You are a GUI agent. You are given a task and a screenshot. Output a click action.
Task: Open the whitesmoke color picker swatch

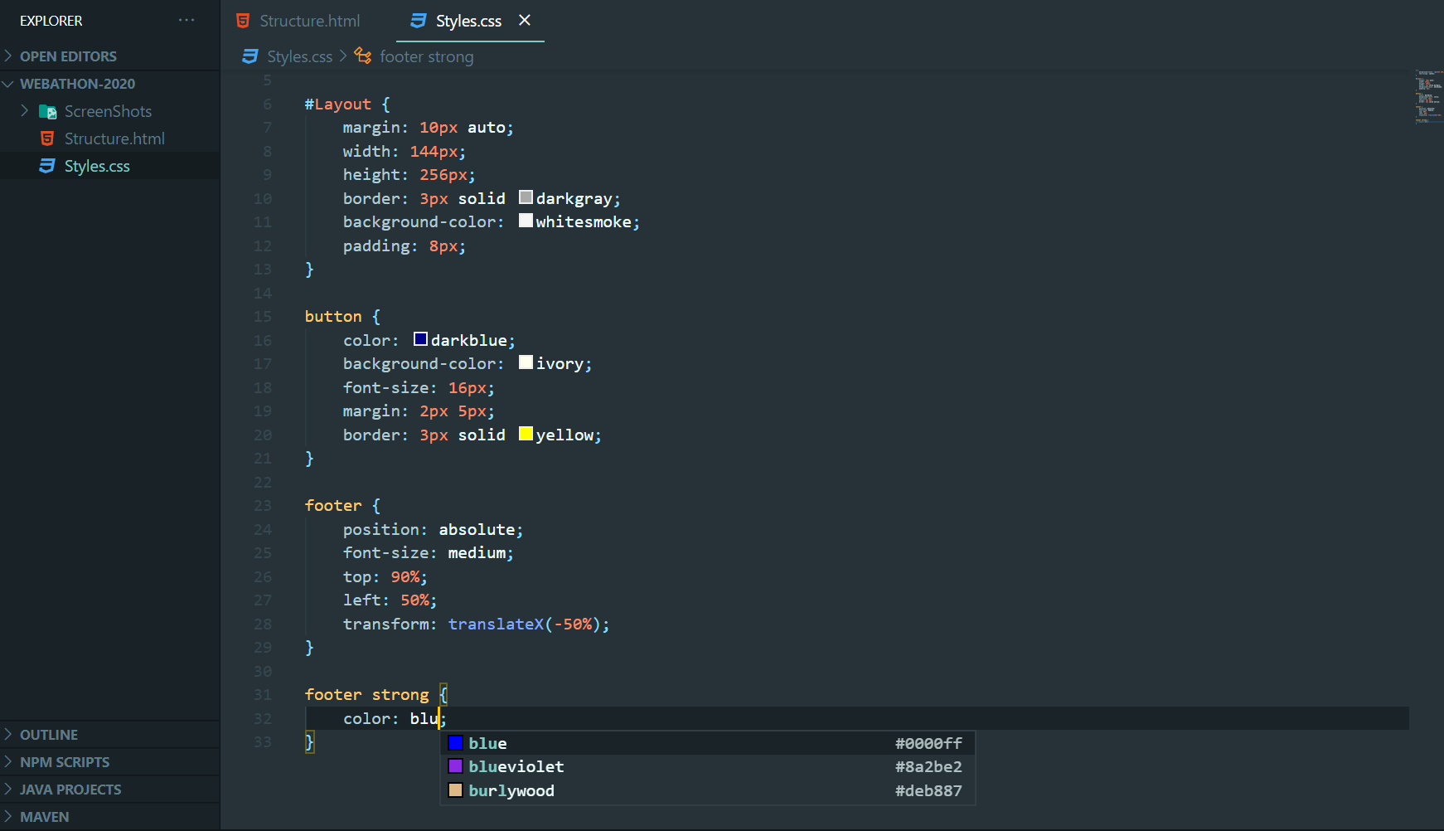526,221
